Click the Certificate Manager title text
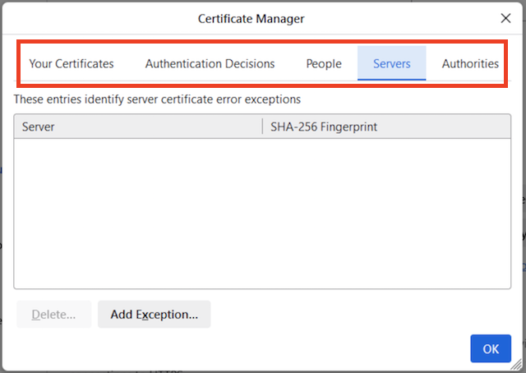The width and height of the screenshot is (526, 373). coord(251,18)
